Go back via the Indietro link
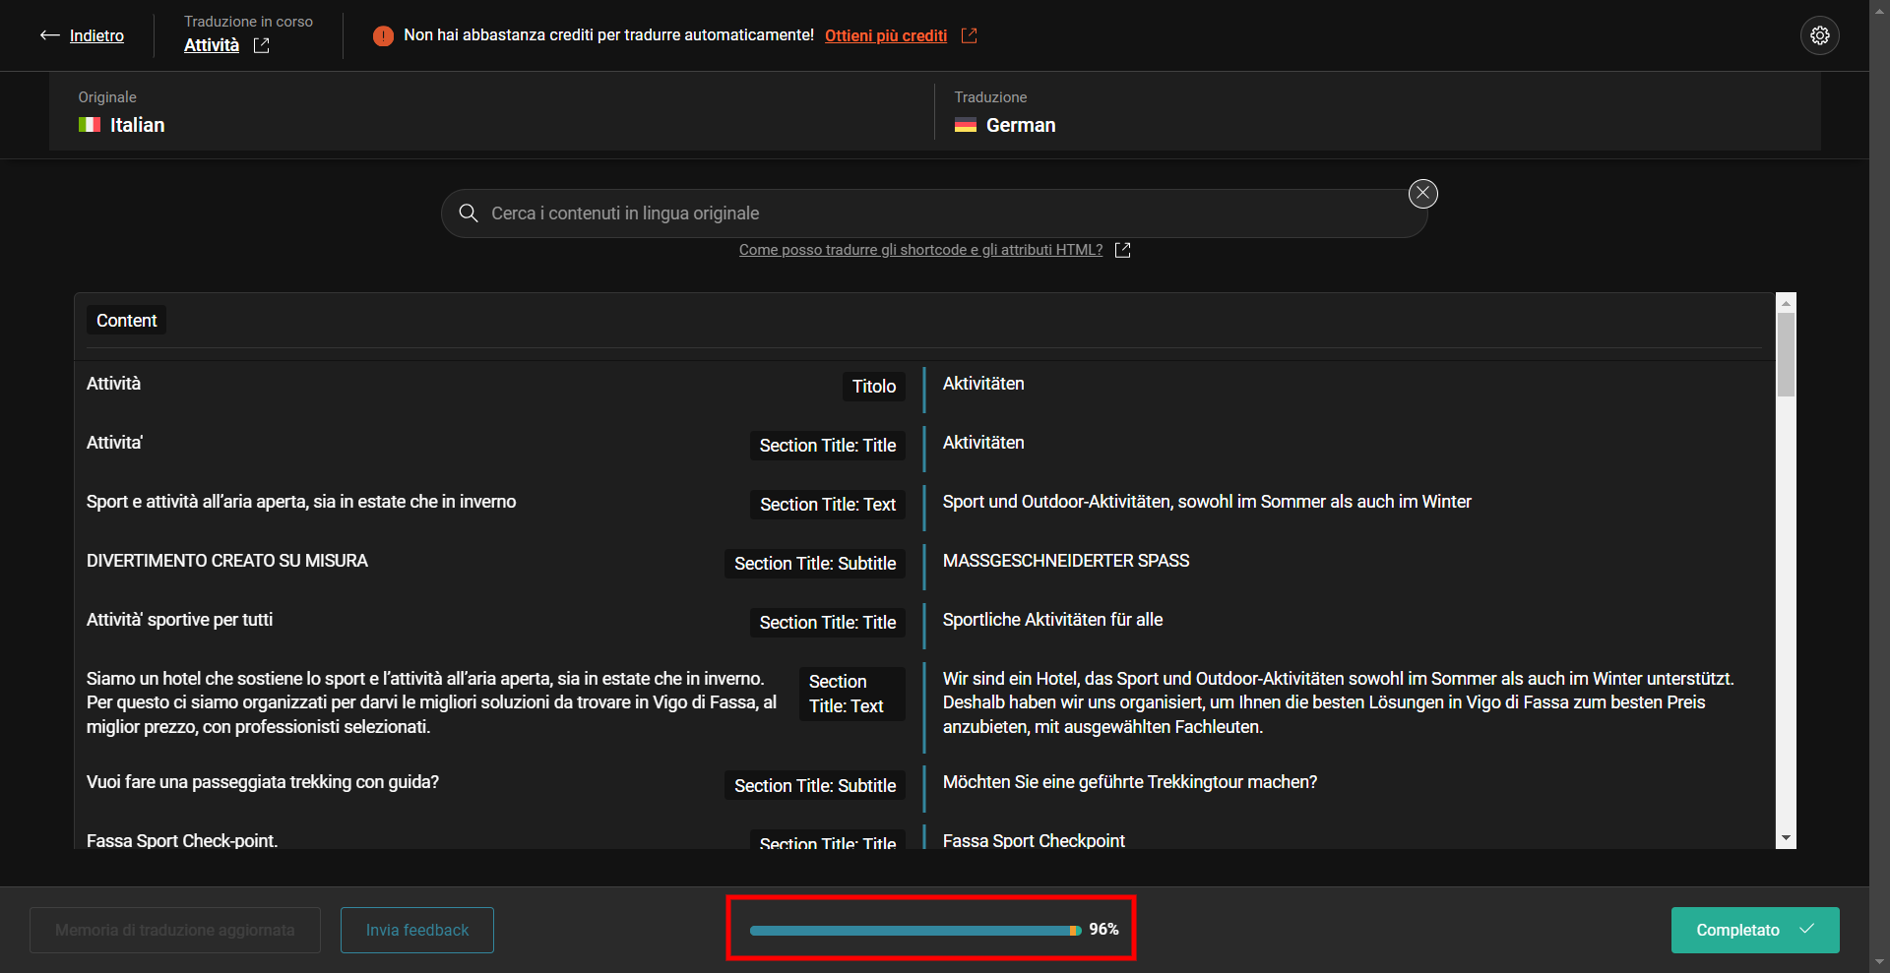 pyautogui.click(x=96, y=35)
